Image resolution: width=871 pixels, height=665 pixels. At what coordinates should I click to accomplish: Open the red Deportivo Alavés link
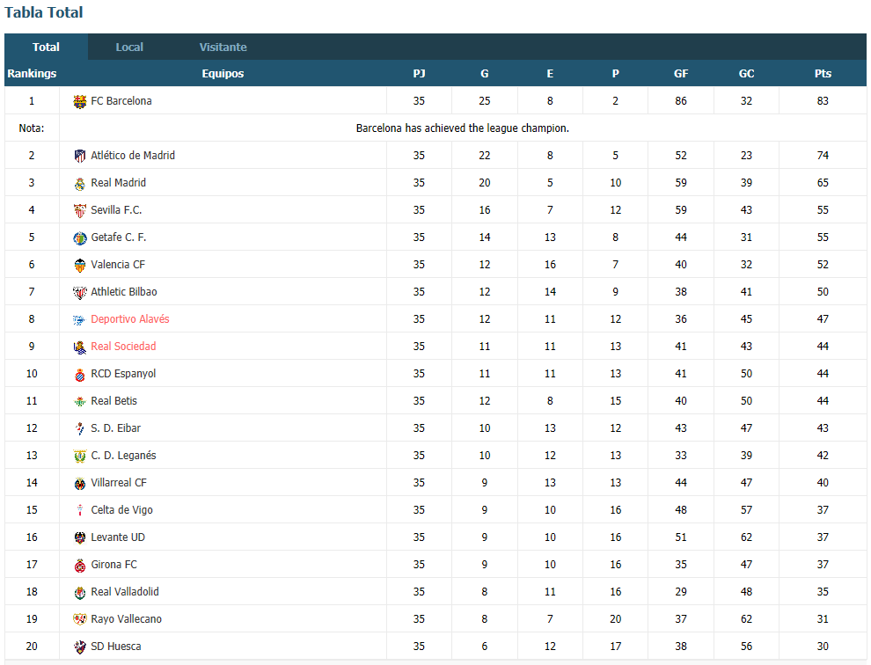point(130,318)
